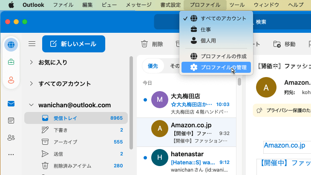Open the 編集 menu
This screenshot has width=311, height=175.
tap(87, 5)
